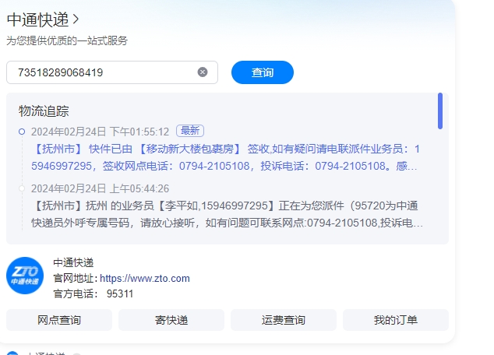Open 我的订单 button
Screen dimensions: 494x355
pyautogui.click(x=396, y=320)
